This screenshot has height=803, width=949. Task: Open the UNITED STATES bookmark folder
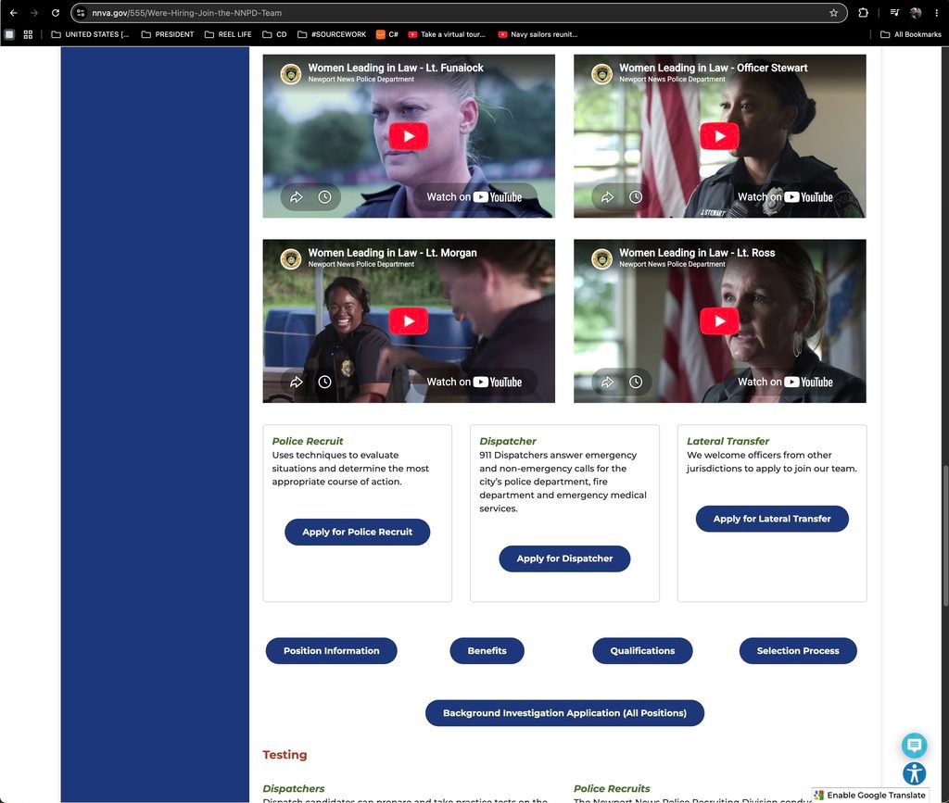tap(90, 34)
